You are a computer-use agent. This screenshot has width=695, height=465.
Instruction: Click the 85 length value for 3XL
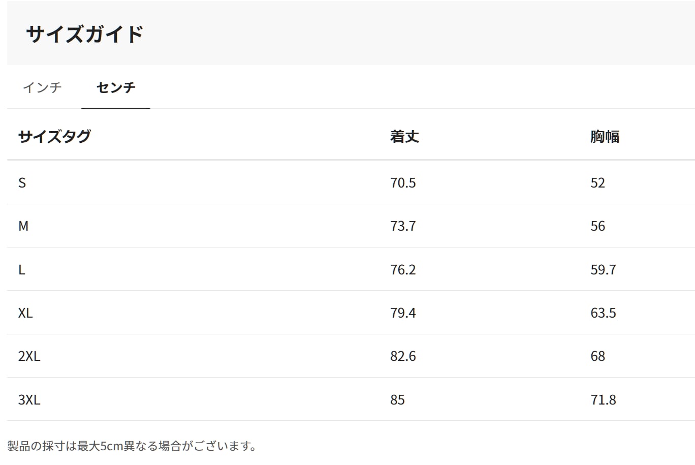[x=397, y=400]
